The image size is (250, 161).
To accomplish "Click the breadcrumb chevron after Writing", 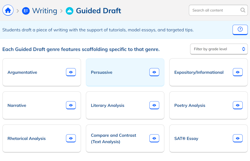I will point(62,10).
